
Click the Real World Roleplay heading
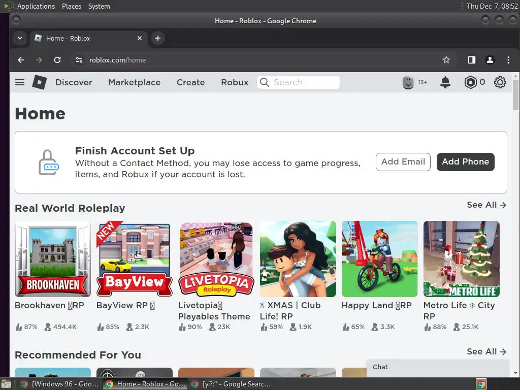click(x=70, y=208)
